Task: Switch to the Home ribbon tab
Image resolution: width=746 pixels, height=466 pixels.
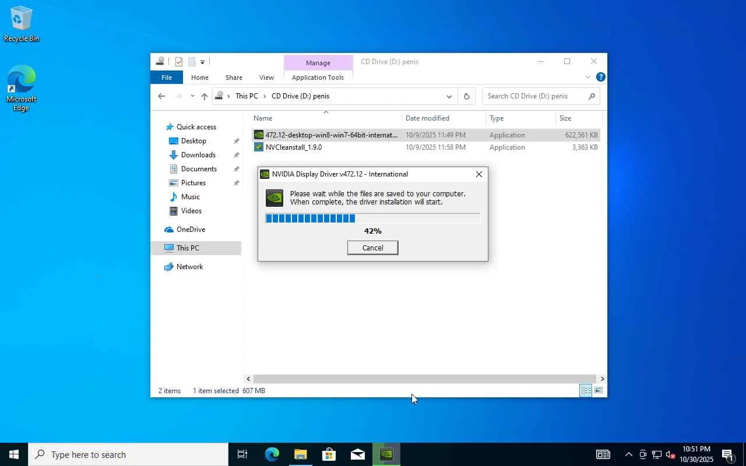Action: coord(200,77)
